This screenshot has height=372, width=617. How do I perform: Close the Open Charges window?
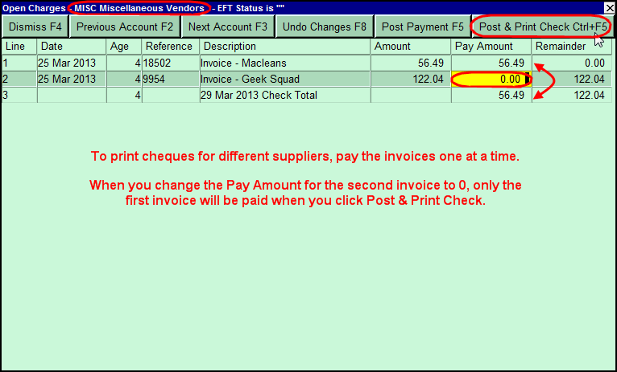click(x=609, y=7)
